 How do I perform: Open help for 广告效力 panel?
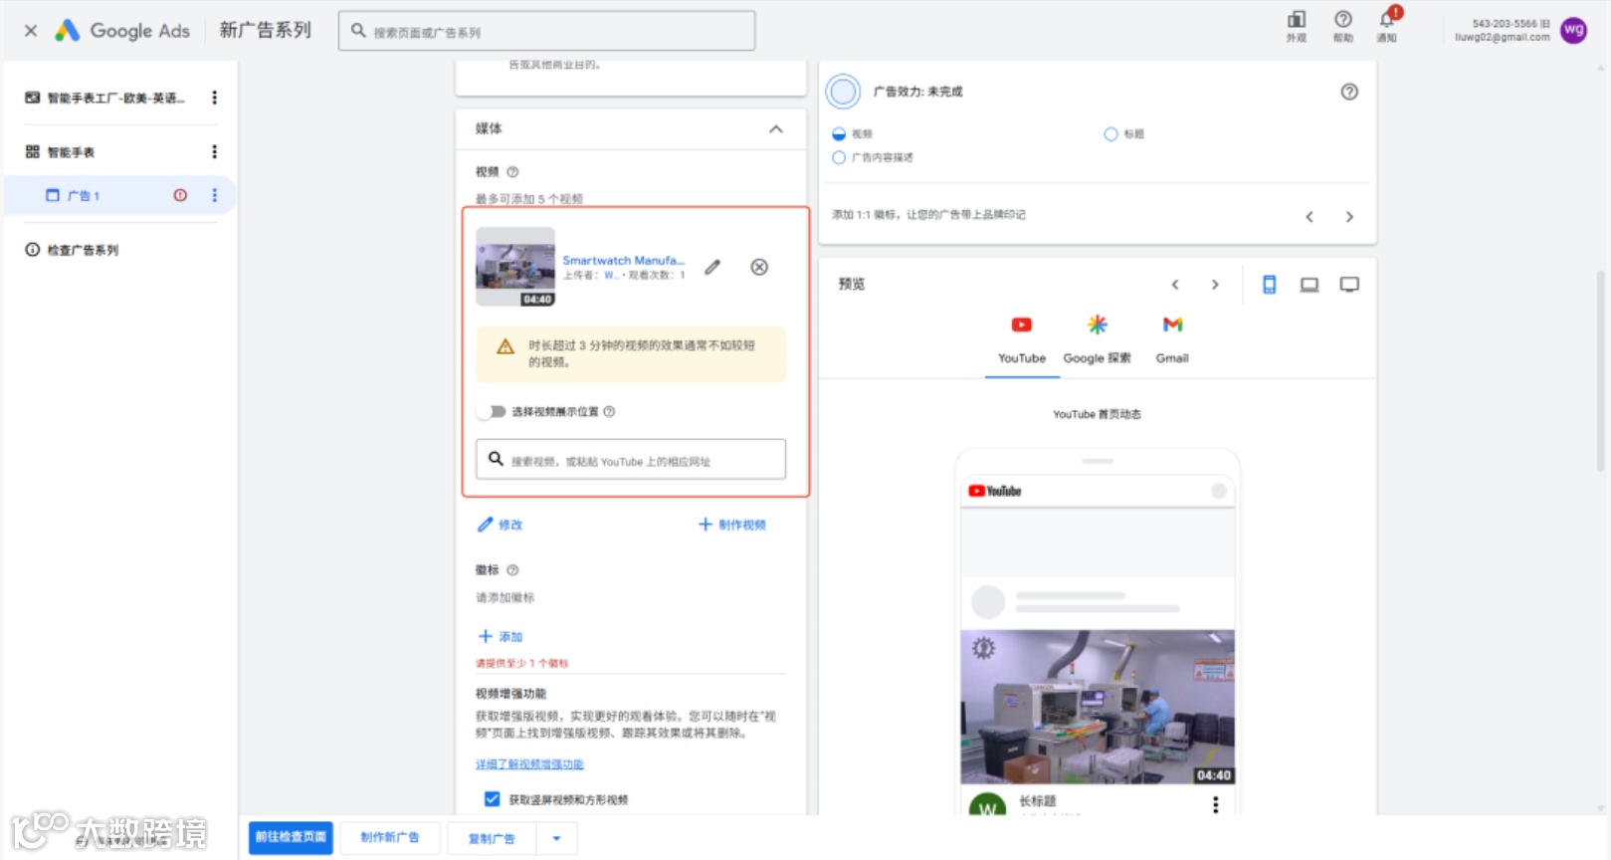(1349, 92)
